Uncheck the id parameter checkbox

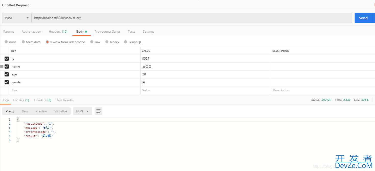point(7,59)
